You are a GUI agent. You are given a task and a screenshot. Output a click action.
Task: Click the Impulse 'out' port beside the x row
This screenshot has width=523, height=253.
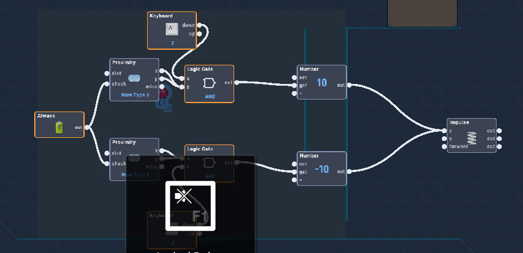(499, 131)
